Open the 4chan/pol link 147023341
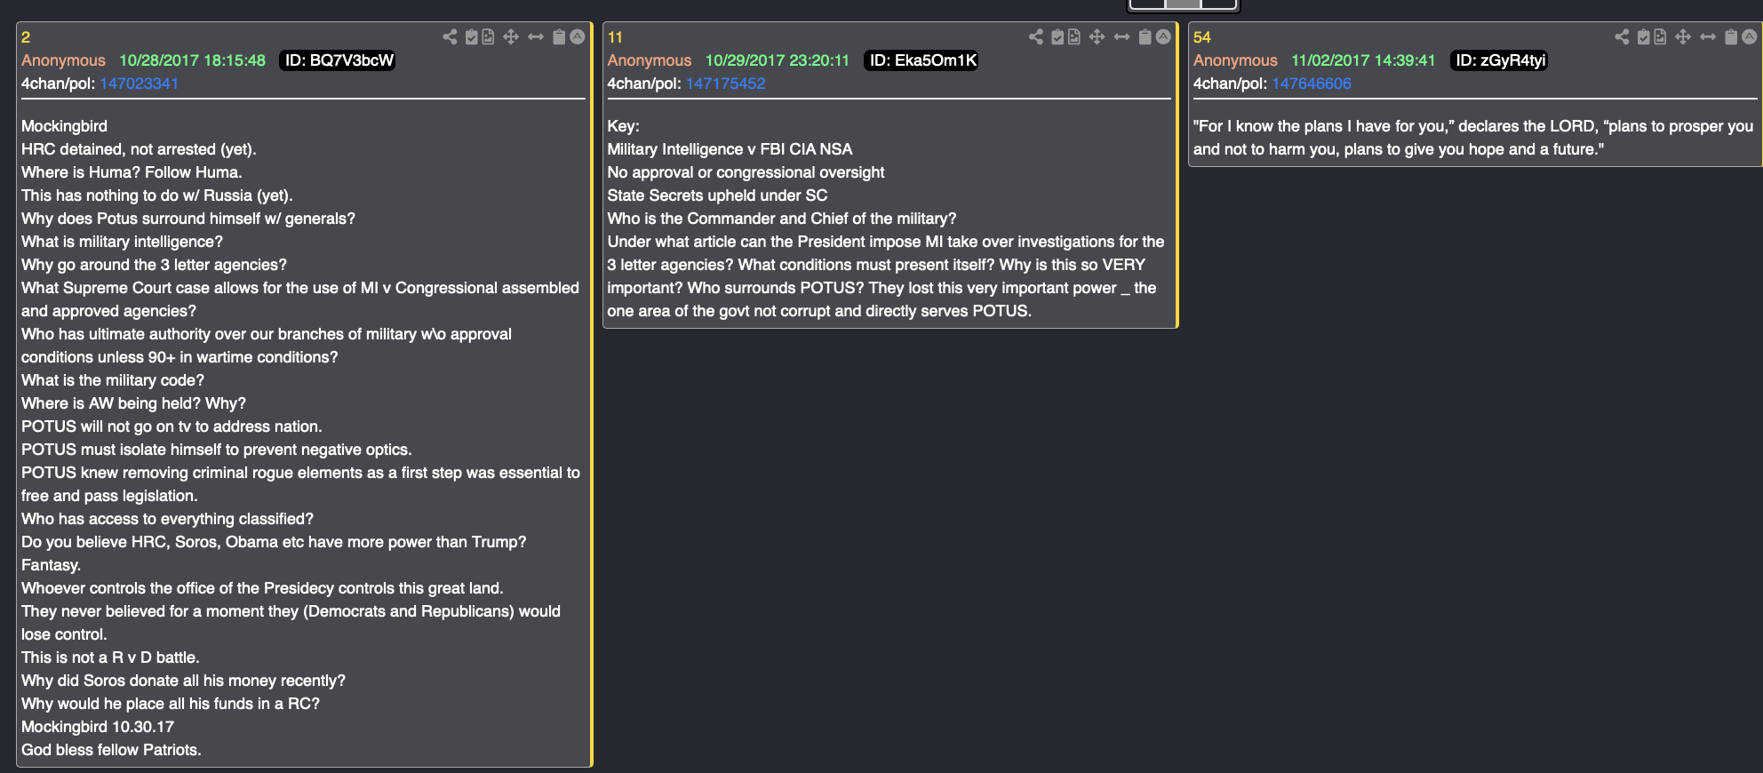Screen dimensions: 1763x773 (x=139, y=84)
